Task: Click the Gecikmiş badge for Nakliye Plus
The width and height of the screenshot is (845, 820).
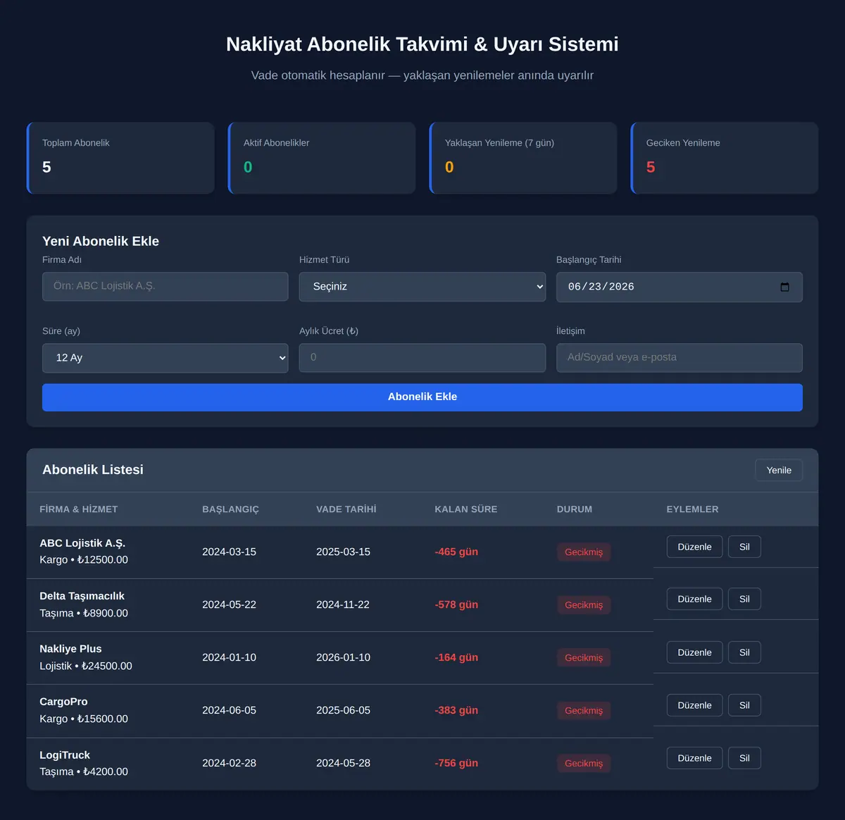Action: point(584,658)
